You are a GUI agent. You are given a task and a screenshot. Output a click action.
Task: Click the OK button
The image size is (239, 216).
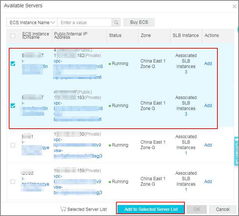pyautogui.click(x=197, y=209)
